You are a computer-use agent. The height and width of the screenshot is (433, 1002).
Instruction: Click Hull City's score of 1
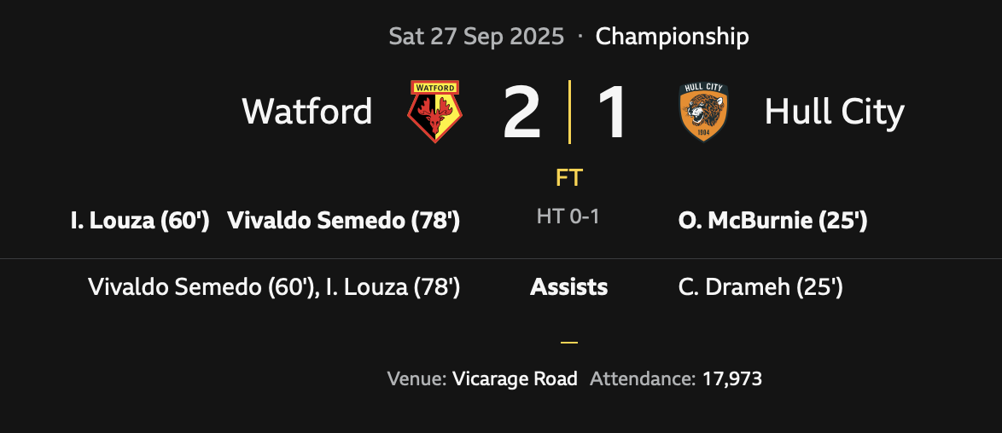(x=612, y=112)
